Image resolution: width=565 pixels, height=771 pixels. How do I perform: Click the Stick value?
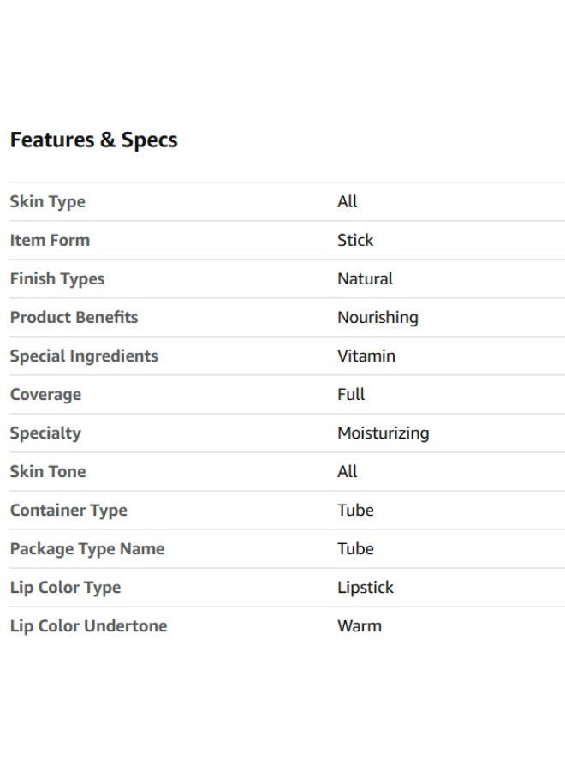(355, 241)
